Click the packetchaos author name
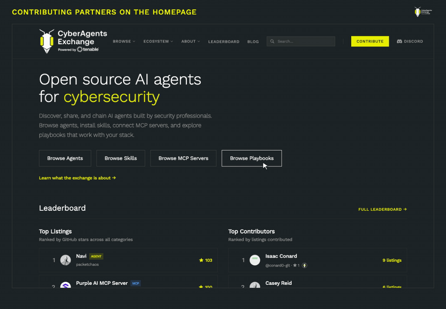446x309 pixels. point(87,264)
